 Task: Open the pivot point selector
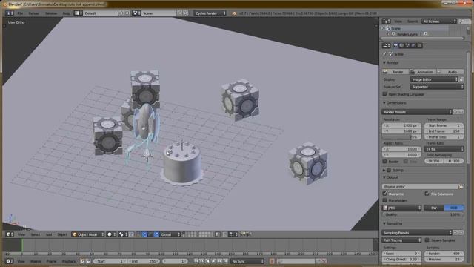123,234
